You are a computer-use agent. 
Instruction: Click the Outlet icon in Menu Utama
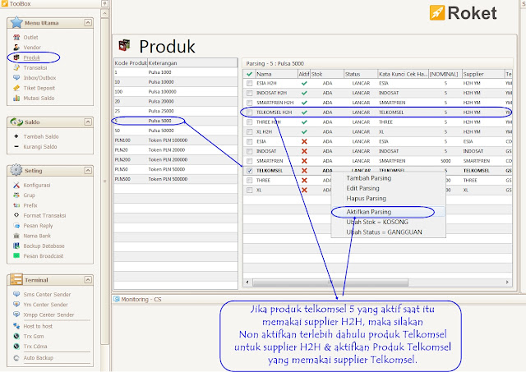(x=16, y=37)
